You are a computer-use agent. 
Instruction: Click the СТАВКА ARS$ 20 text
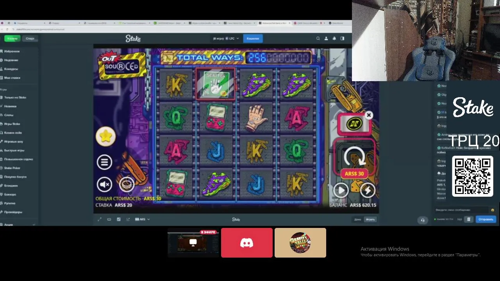(114, 205)
